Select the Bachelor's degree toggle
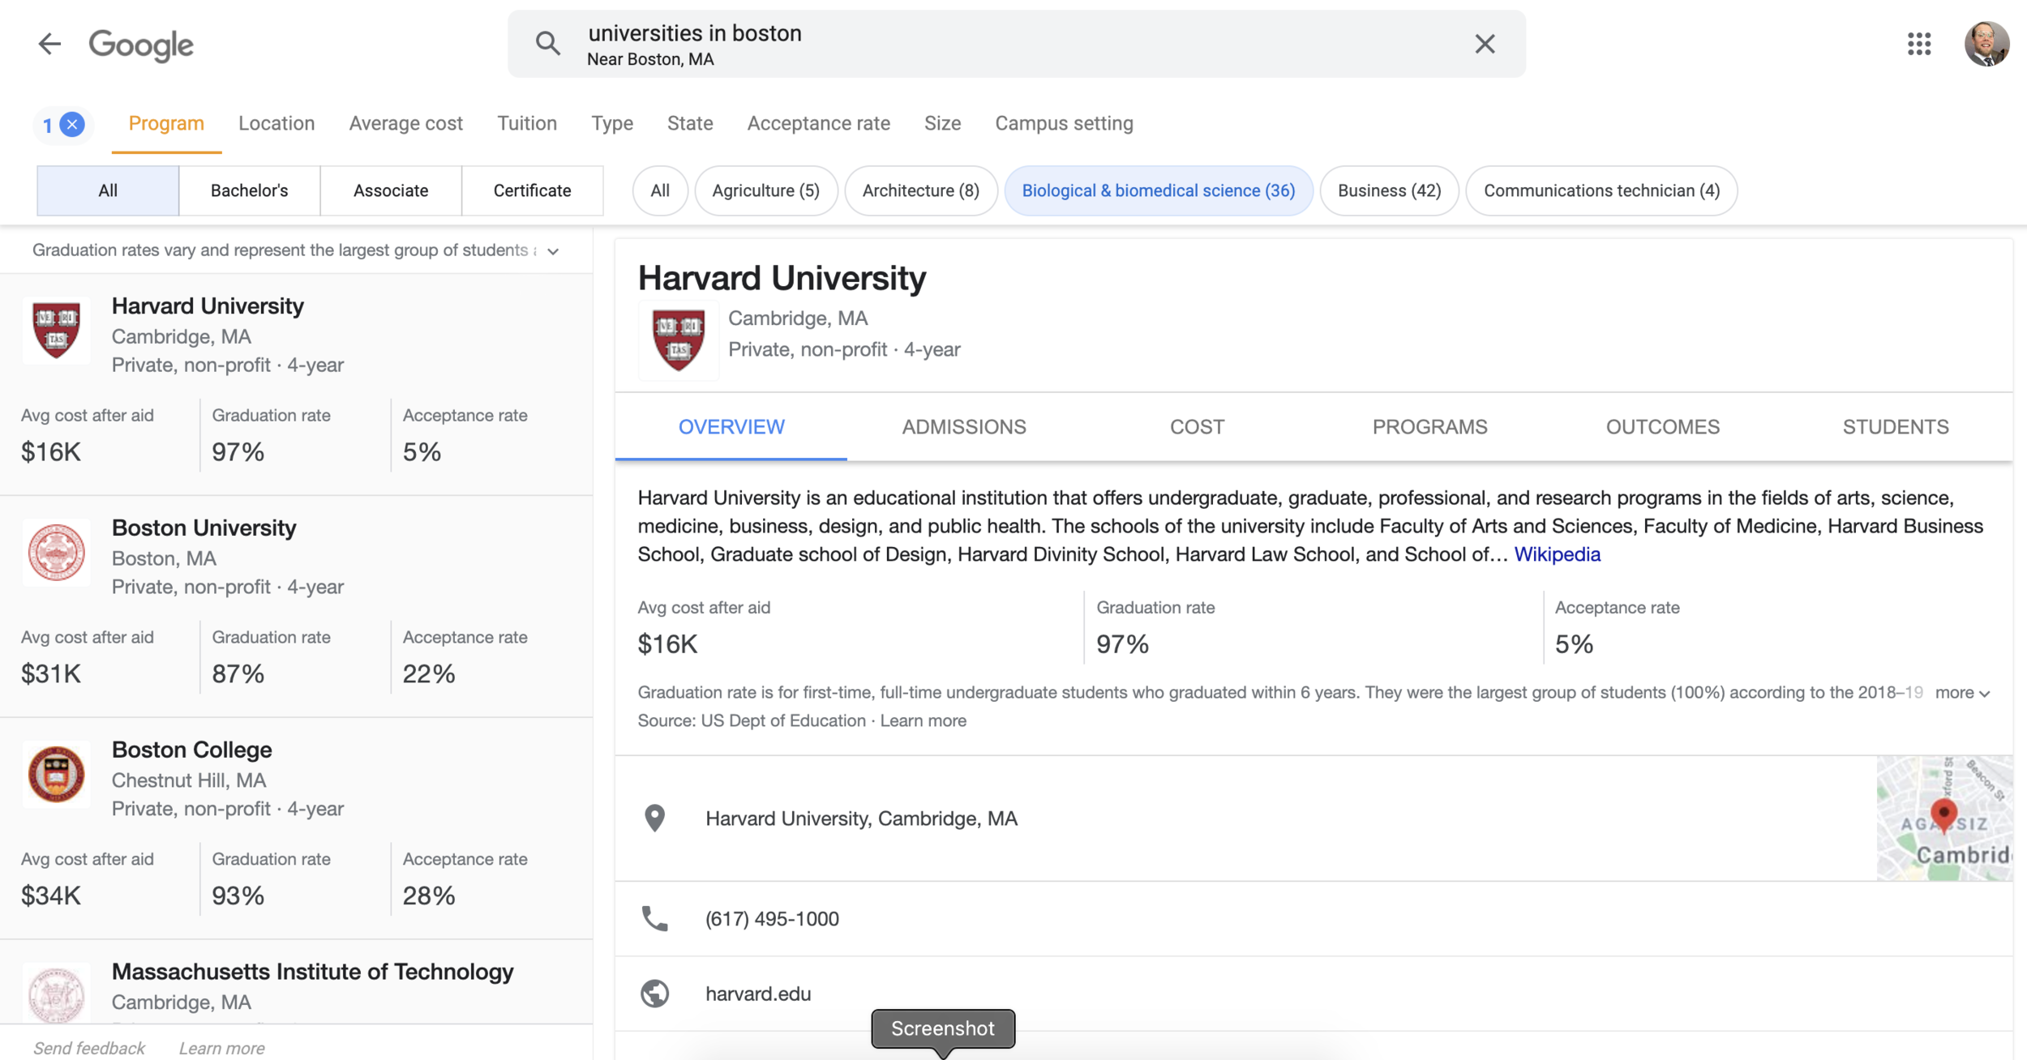The height and width of the screenshot is (1060, 2027). click(249, 190)
